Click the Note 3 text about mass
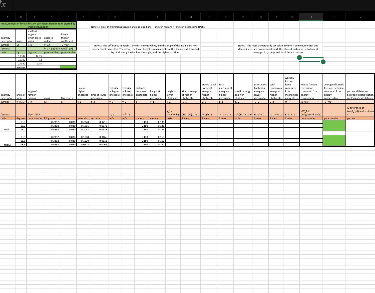375x293 pixels. [x=278, y=49]
